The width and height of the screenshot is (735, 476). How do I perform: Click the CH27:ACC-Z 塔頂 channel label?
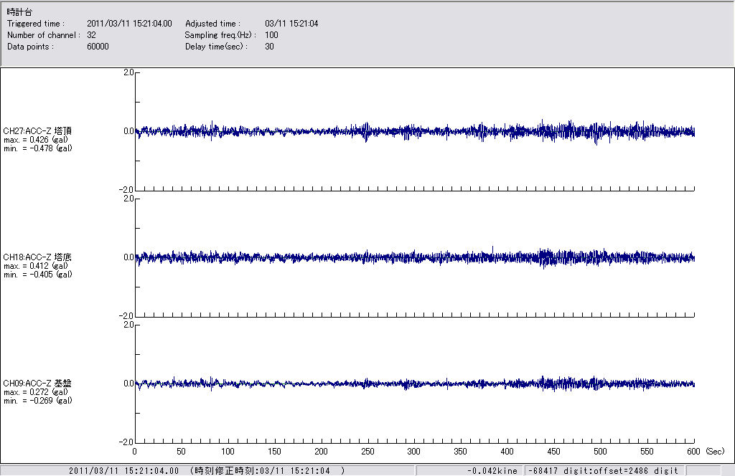click(37, 130)
